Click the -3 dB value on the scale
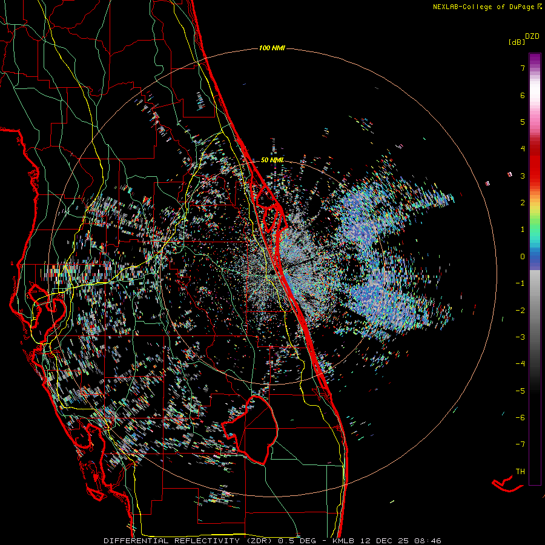Screen dimensions: 545x545 520,337
